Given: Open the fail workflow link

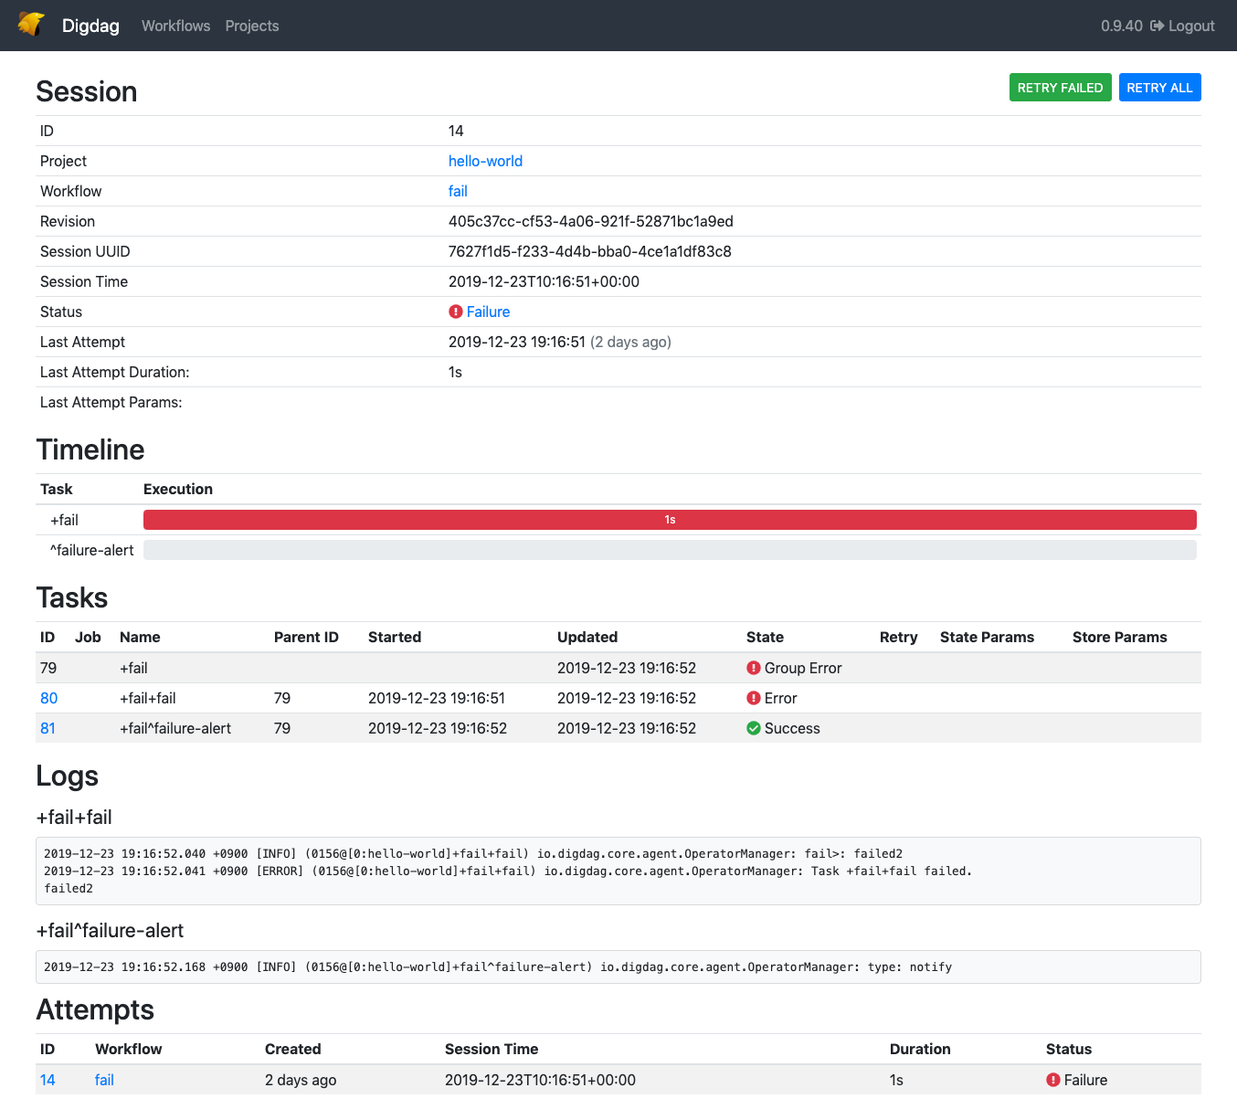Looking at the screenshot, I should click(458, 191).
